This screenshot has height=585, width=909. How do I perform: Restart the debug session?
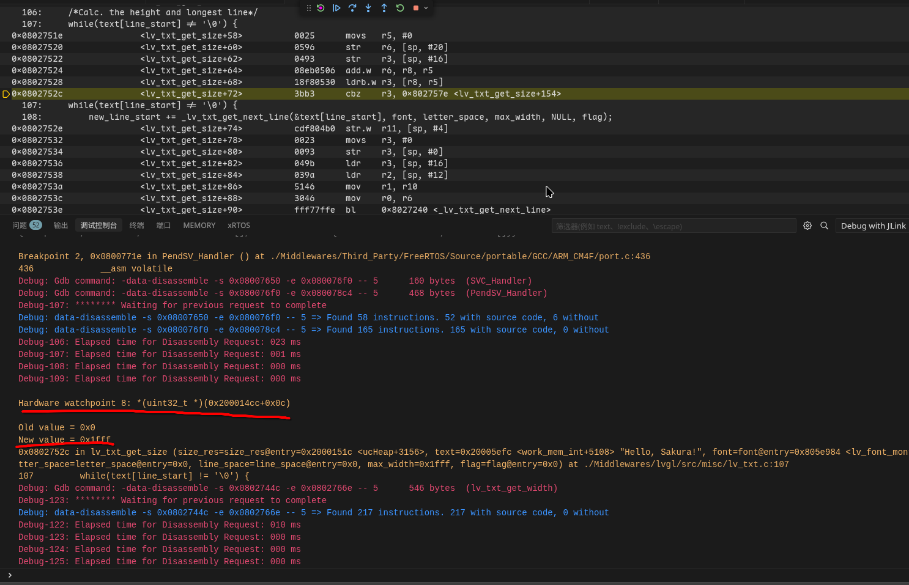click(400, 8)
